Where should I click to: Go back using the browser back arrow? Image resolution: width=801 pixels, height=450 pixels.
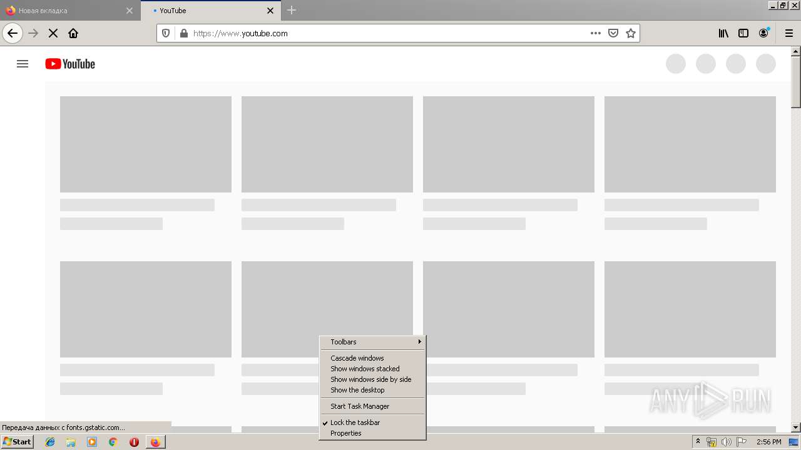(x=13, y=33)
